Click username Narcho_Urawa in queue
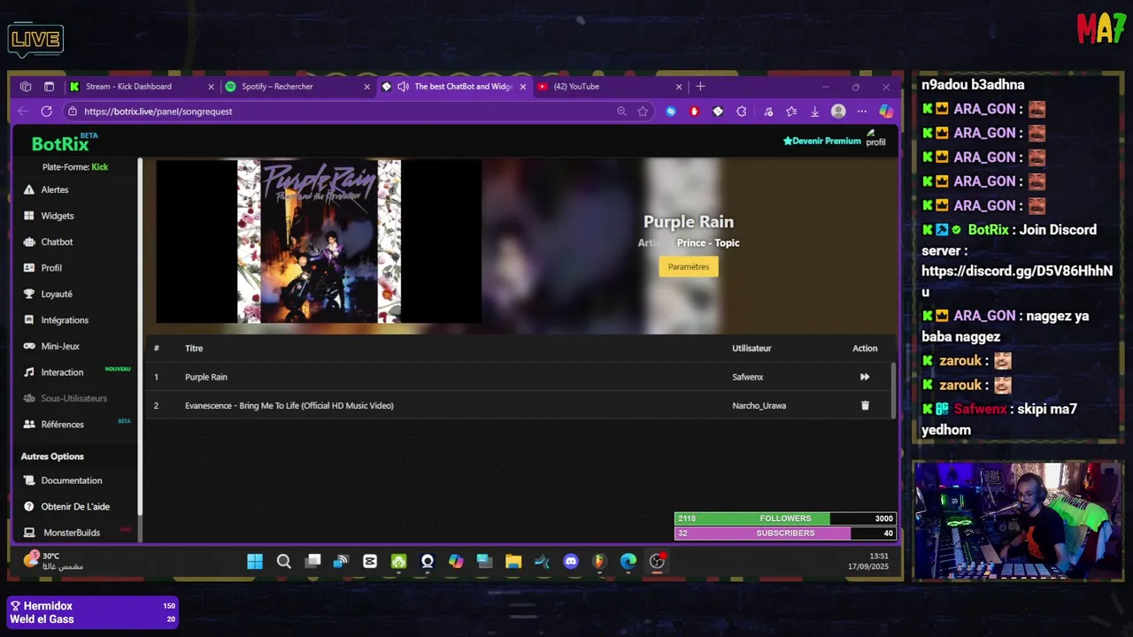The image size is (1133, 637). pos(759,405)
